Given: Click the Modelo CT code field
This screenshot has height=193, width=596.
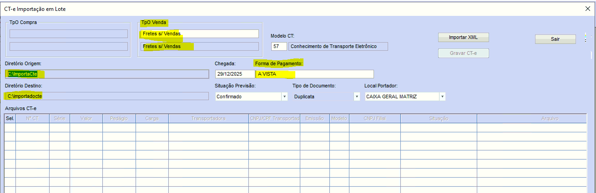Looking at the screenshot, I should (x=279, y=46).
